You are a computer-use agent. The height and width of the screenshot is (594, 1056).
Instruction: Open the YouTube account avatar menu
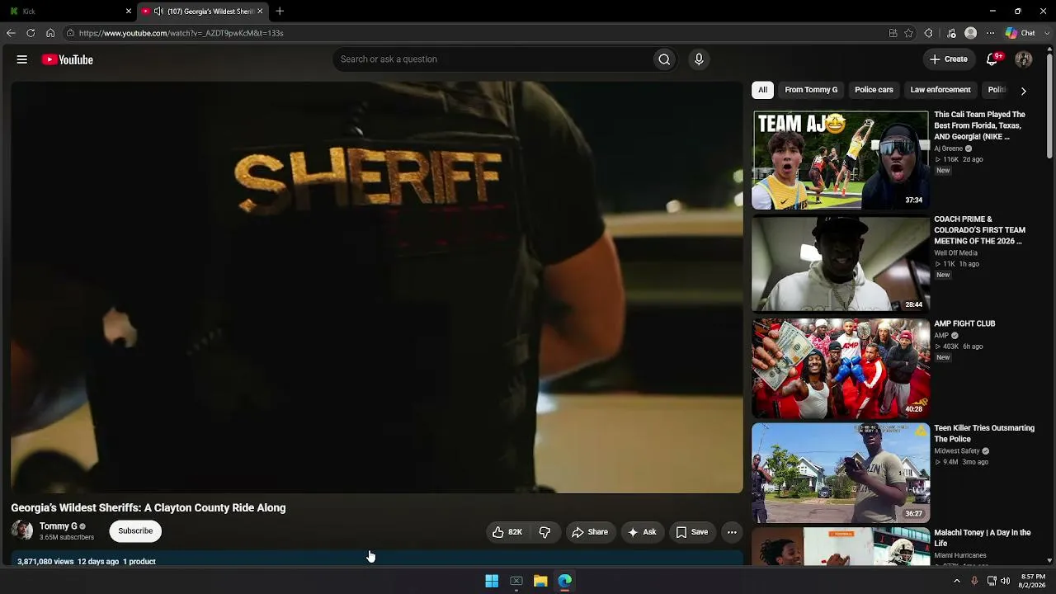[1024, 59]
